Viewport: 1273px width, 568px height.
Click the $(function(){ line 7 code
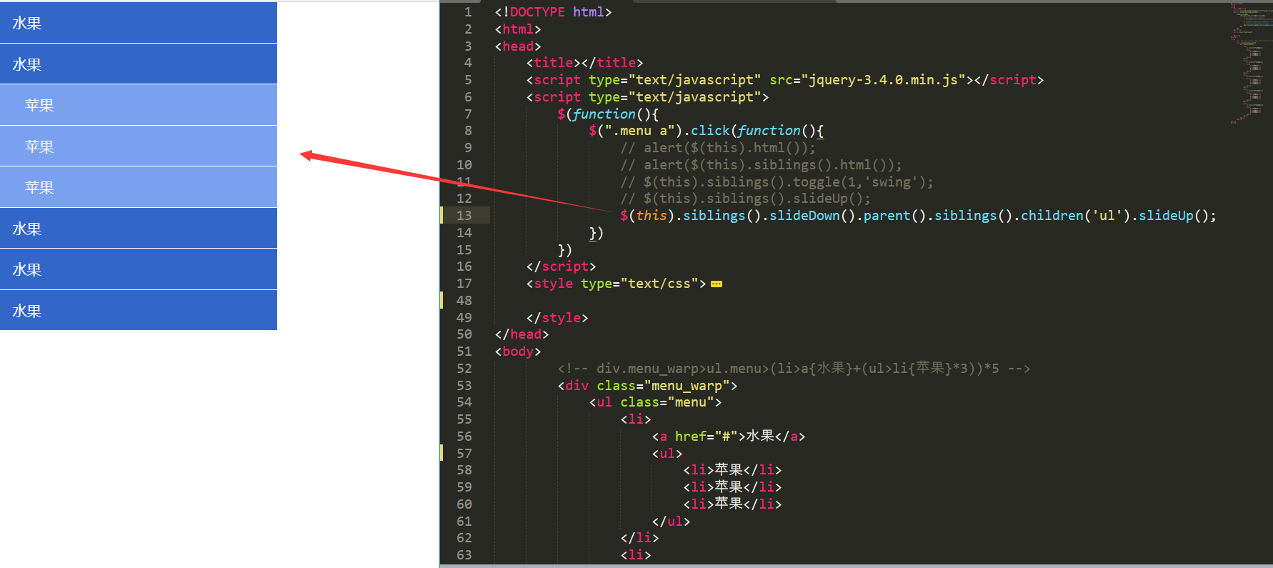(608, 114)
